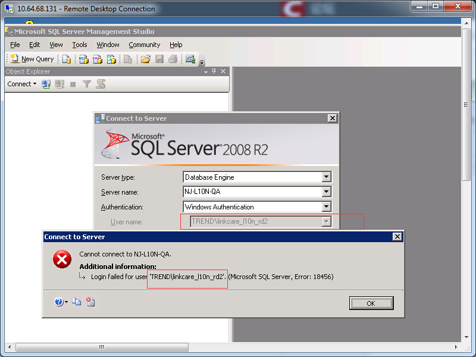Start an Analysis Services DMX Query
Screen dimensions: 476x357
click(x=98, y=59)
